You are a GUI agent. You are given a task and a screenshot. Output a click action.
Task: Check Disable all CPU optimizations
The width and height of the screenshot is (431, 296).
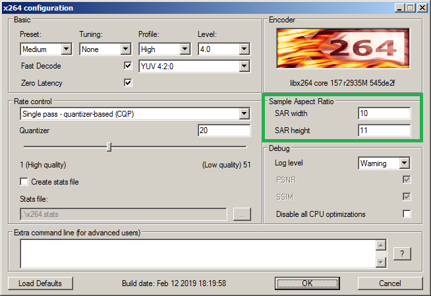point(407,214)
